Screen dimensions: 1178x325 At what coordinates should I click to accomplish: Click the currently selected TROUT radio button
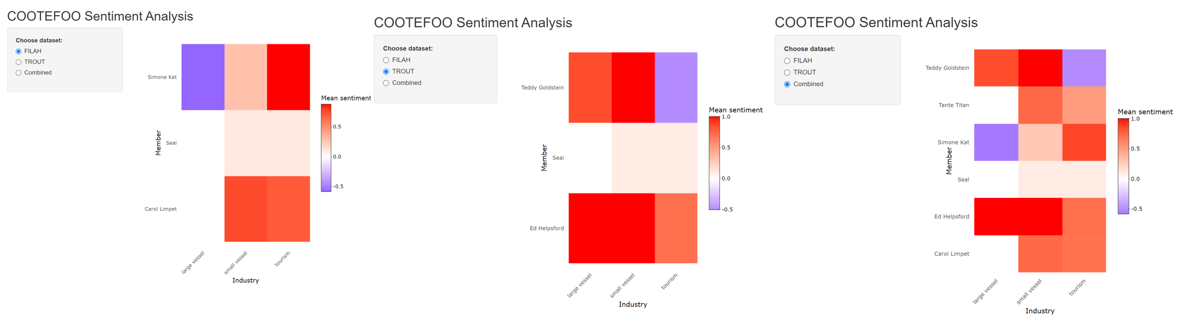click(x=386, y=71)
